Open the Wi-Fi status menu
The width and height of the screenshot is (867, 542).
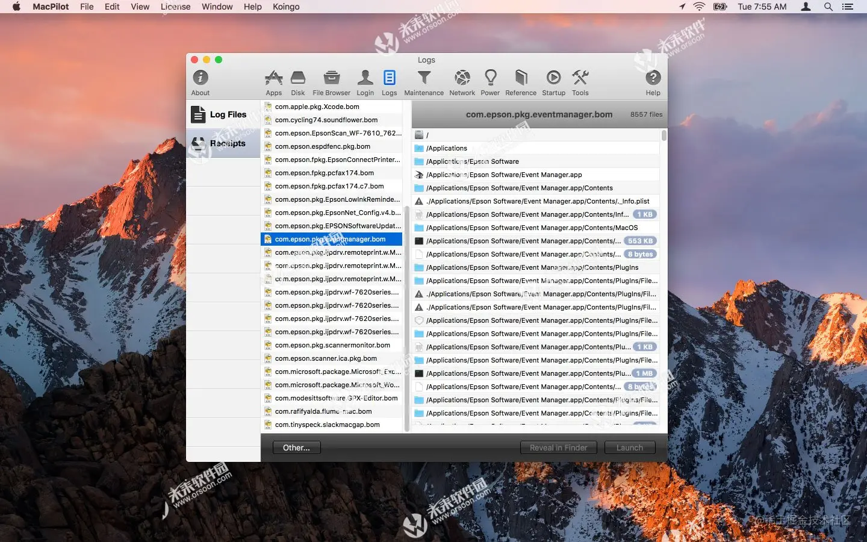(699, 7)
